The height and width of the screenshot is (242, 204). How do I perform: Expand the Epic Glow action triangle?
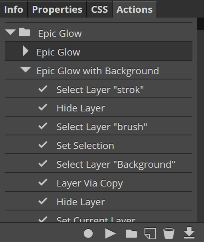(x=26, y=51)
